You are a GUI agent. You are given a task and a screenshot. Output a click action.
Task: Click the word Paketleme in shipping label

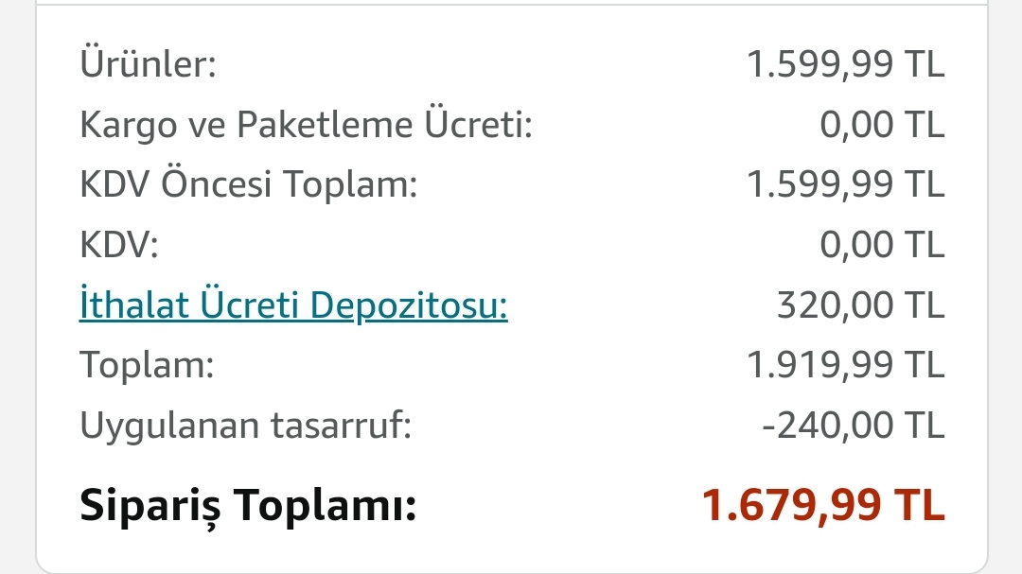coord(325,124)
